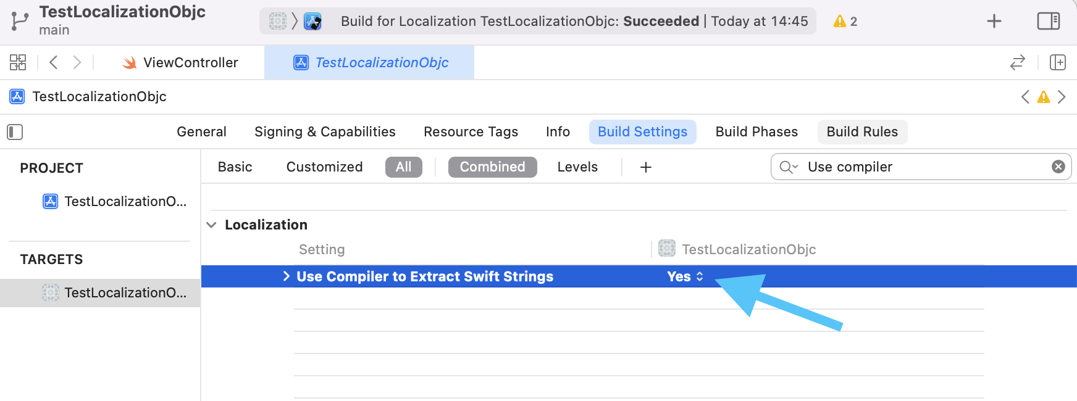Toggle the project and targets list sidebar
The height and width of the screenshot is (401, 1077).
15,132
